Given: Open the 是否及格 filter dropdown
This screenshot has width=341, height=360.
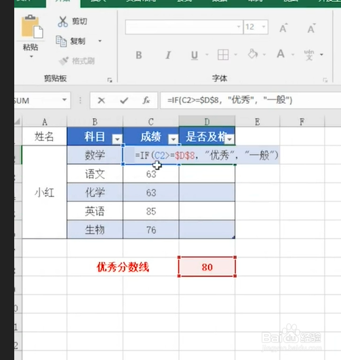Looking at the screenshot, I should [229, 140].
